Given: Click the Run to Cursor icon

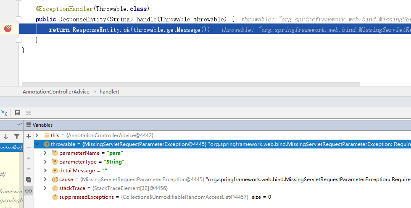Looking at the screenshot, I should (4, 113).
